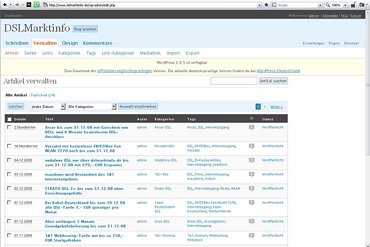Open the Link-Kategorien submenu
This screenshot has height=247, width=370.
point(118,53)
